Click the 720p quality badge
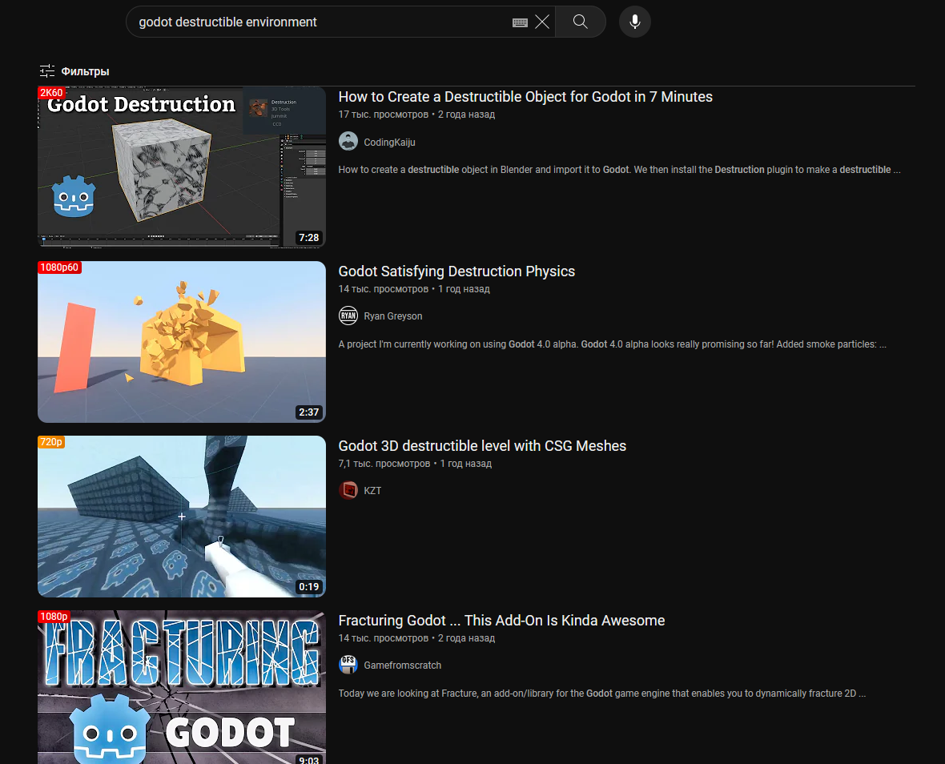945x764 pixels. pos(51,442)
